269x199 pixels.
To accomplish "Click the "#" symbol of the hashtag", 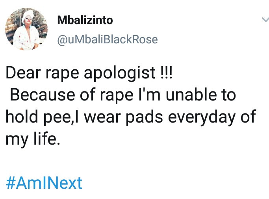I will click(11, 183).
